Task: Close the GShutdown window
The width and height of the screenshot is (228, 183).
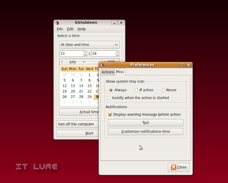Action: click(x=121, y=23)
